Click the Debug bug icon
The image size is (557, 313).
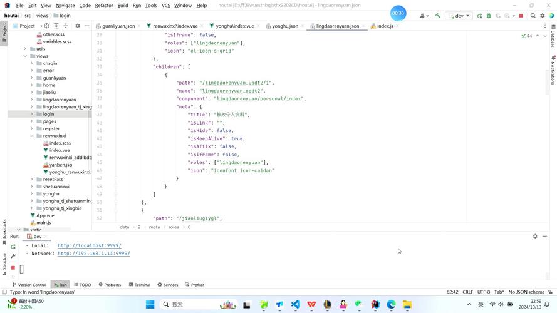click(x=488, y=16)
